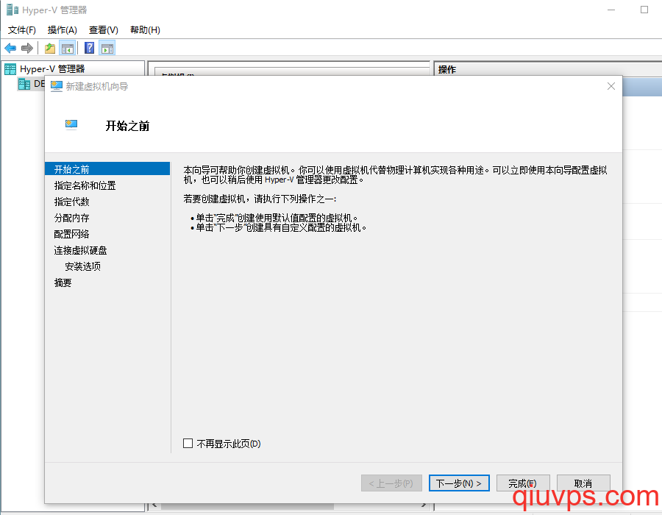Viewport: 662px width, 515px height.
Task: Toggle the Show/Hide console tree icon
Action: (x=68, y=48)
